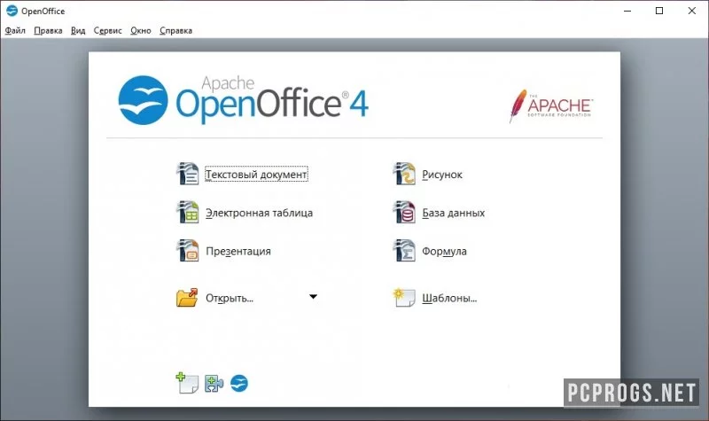Open the Правка menu

pyautogui.click(x=48, y=30)
